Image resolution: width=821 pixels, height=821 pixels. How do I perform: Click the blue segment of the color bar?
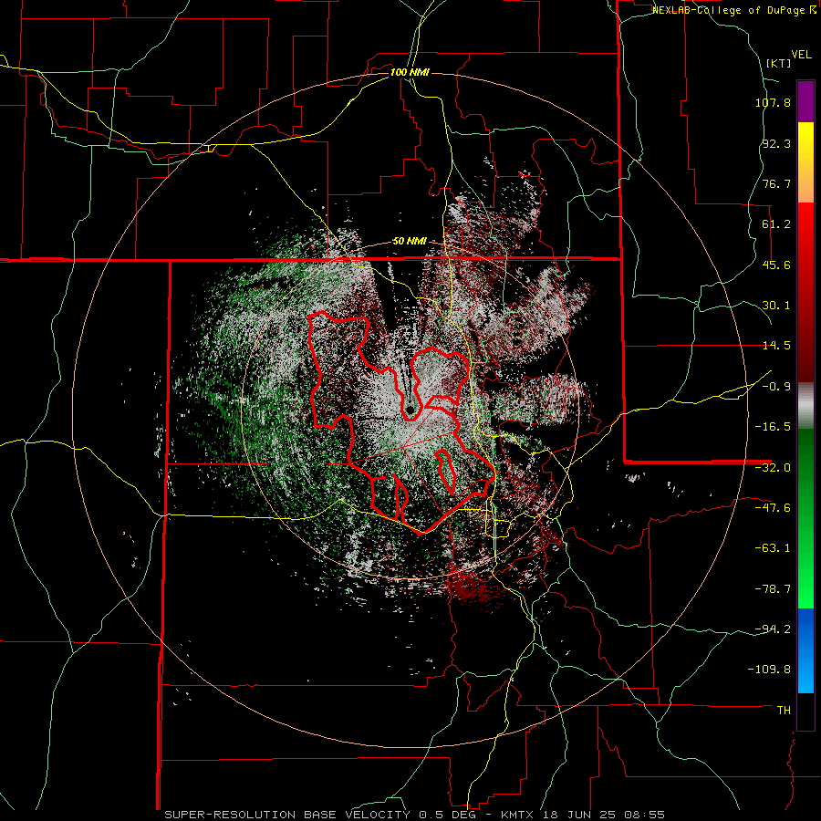[x=805, y=650]
